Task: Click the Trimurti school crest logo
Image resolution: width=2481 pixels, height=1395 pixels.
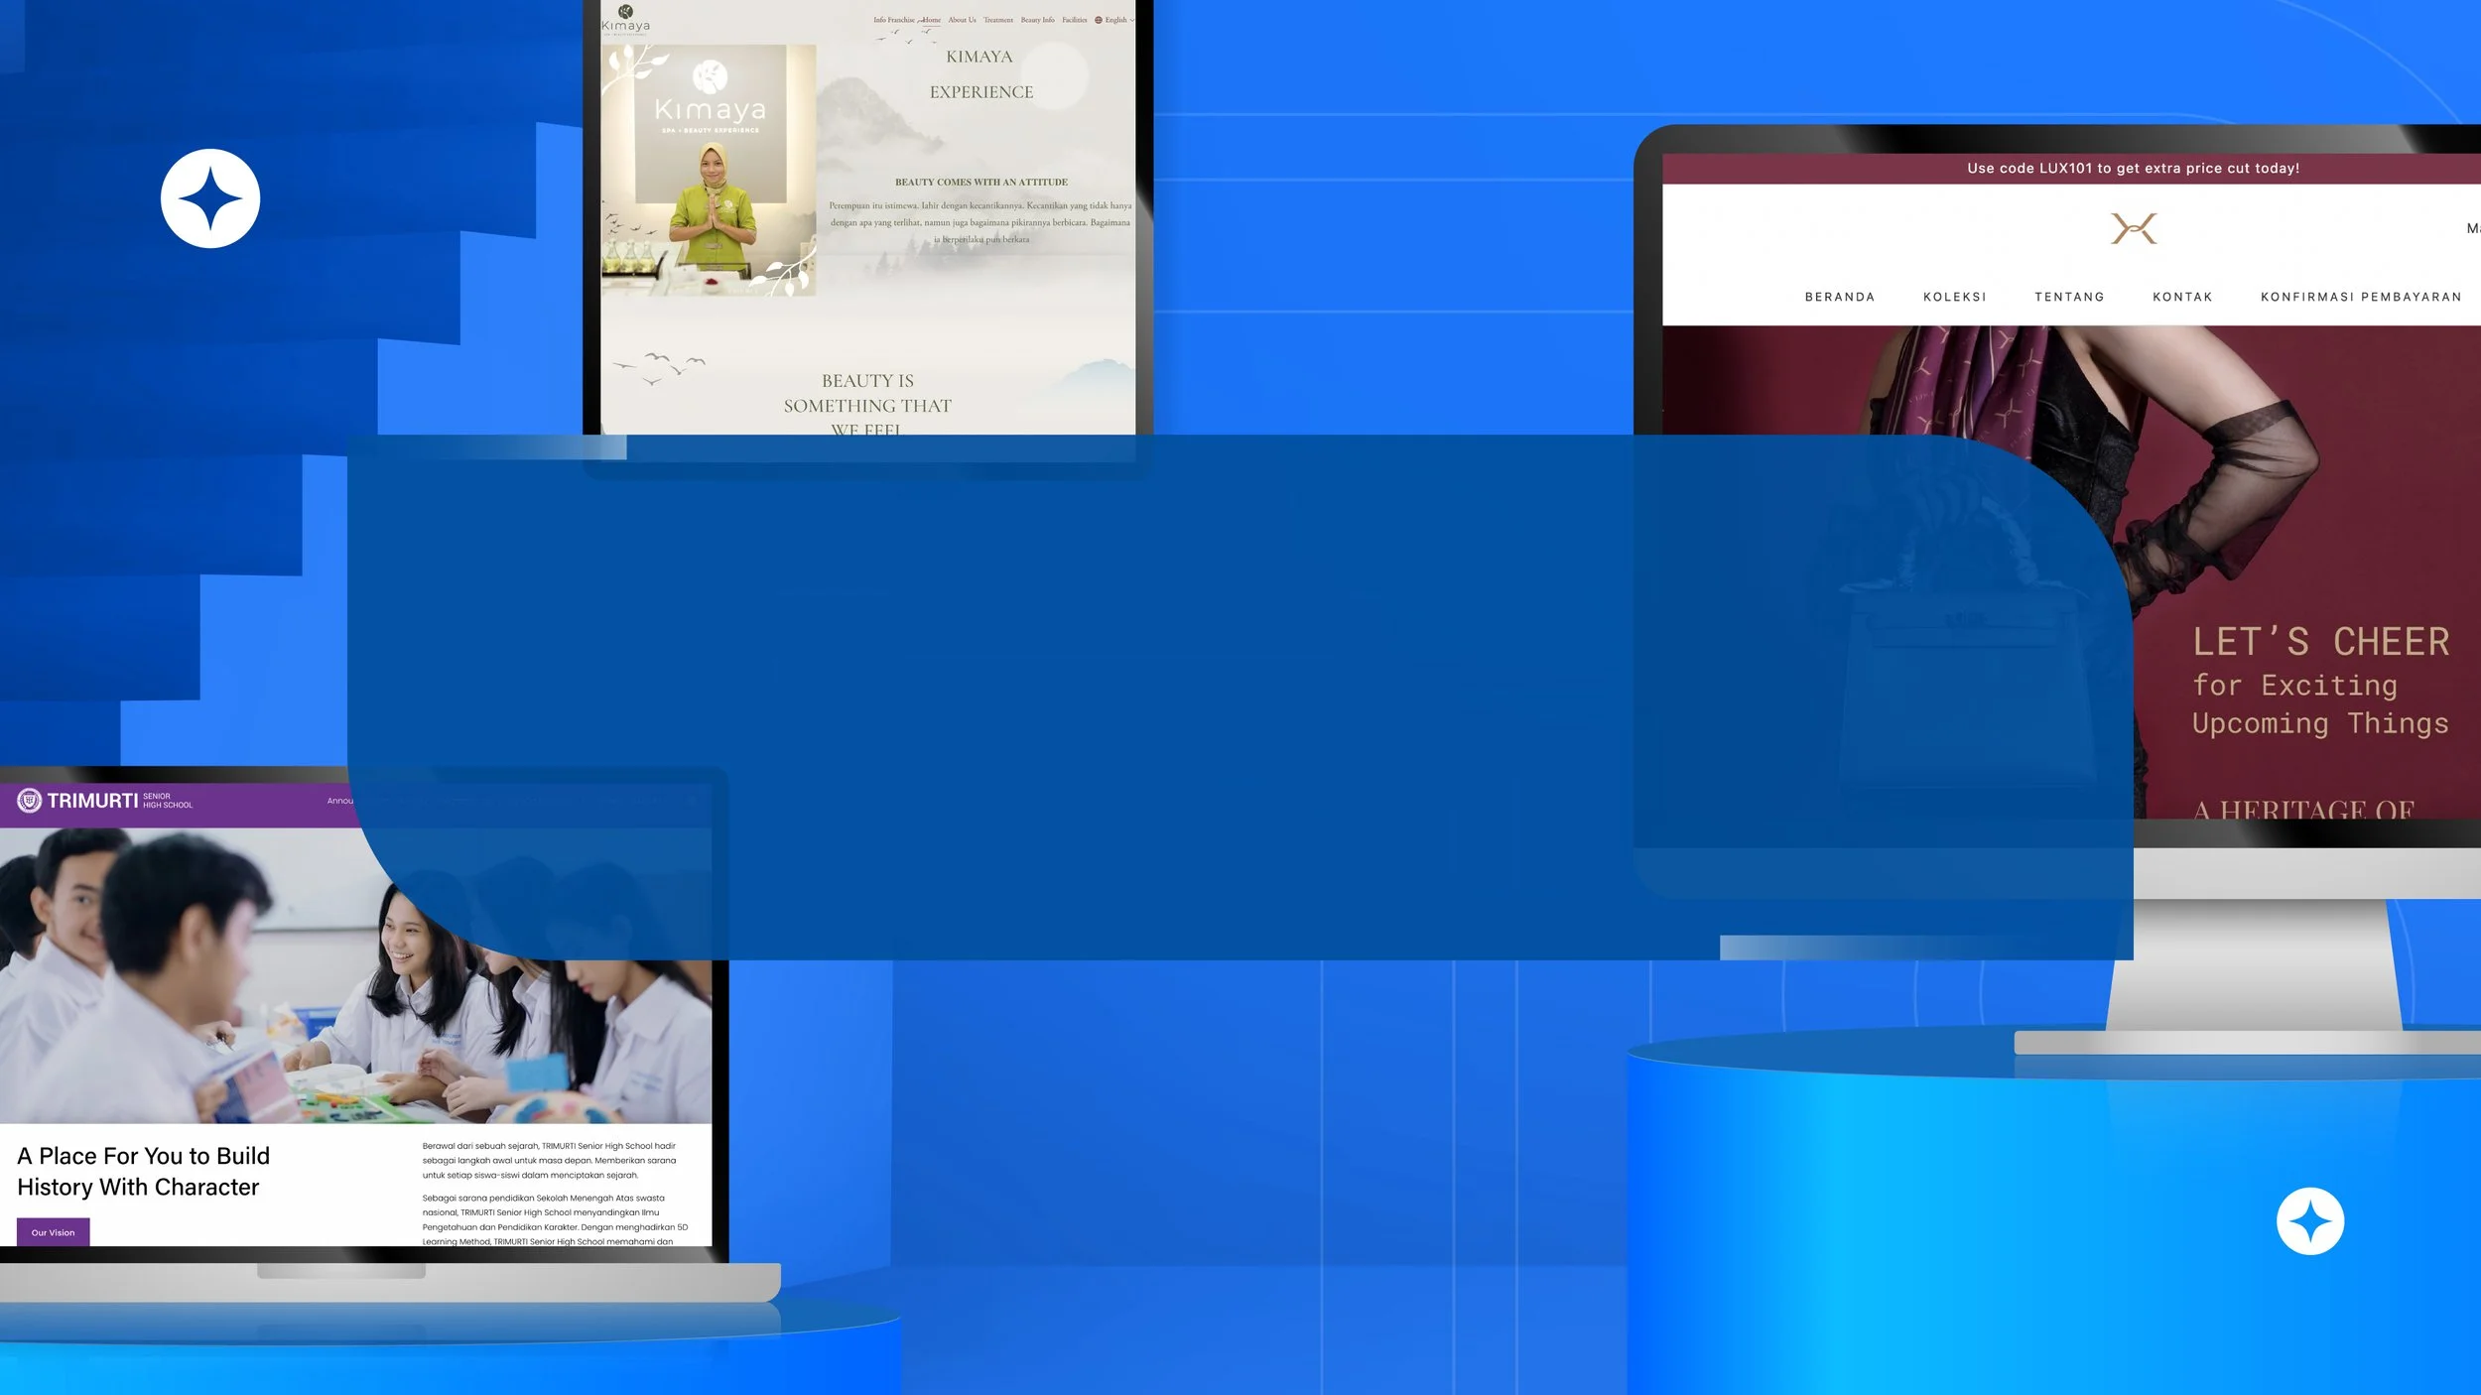Action: (30, 800)
